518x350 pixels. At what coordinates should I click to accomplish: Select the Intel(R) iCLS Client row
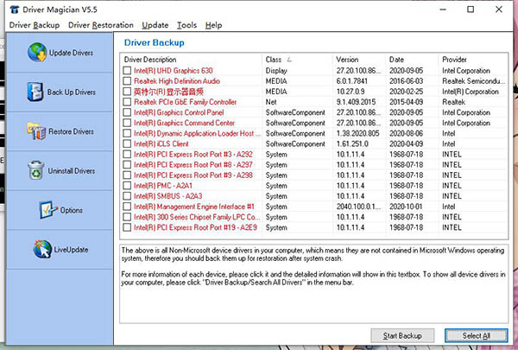[x=314, y=144]
